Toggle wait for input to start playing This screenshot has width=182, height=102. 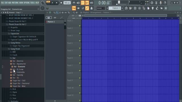tap(78, 3)
